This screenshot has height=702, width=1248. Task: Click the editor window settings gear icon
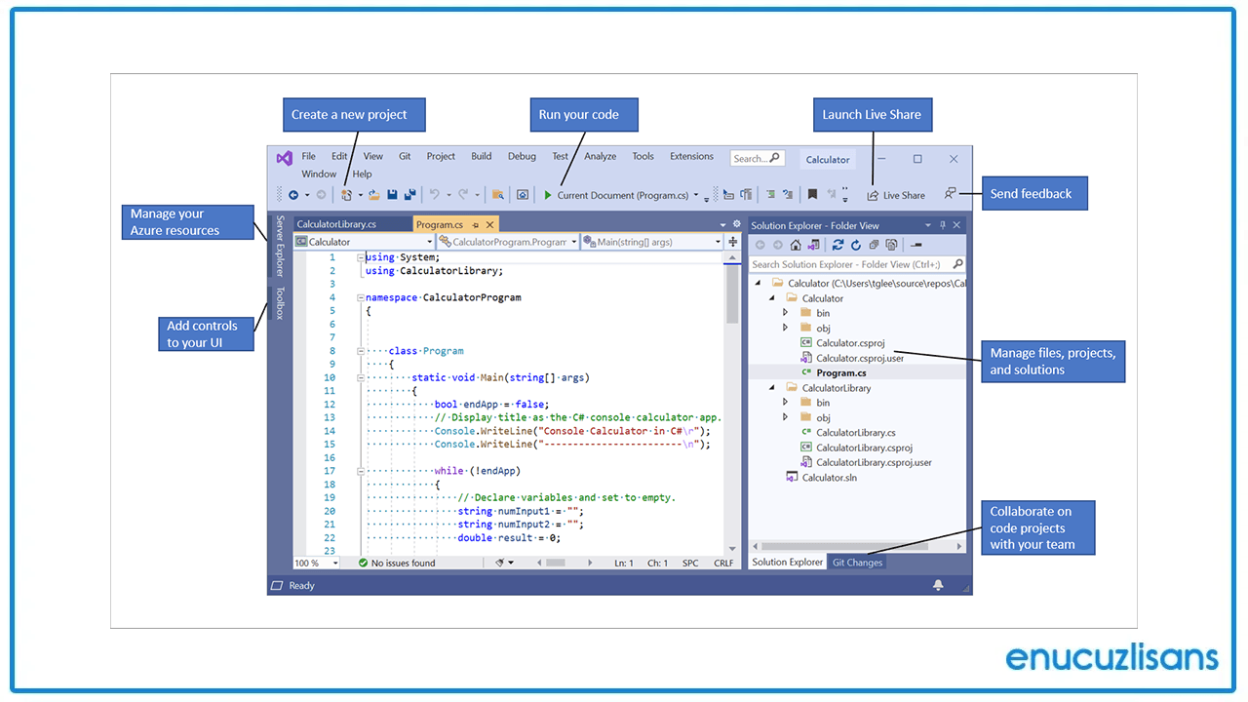tap(736, 223)
